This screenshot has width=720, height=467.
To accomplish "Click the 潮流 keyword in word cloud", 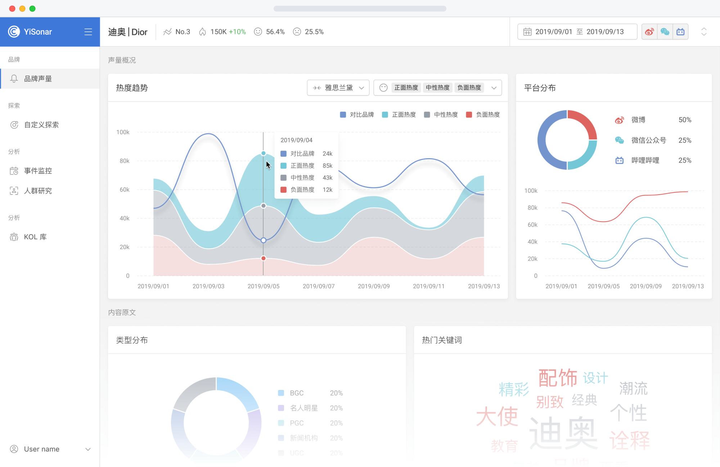I will [634, 388].
